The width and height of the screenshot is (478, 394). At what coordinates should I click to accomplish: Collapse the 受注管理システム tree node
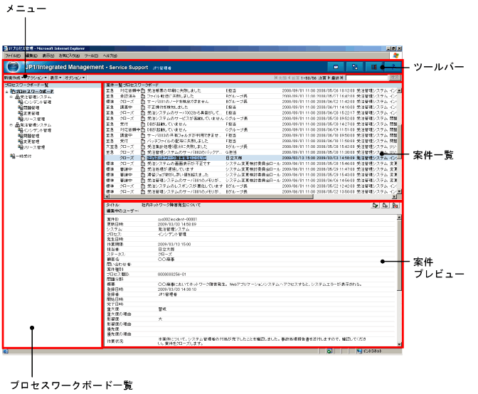(x=11, y=97)
